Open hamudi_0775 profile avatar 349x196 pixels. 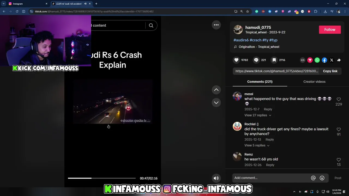(238, 30)
